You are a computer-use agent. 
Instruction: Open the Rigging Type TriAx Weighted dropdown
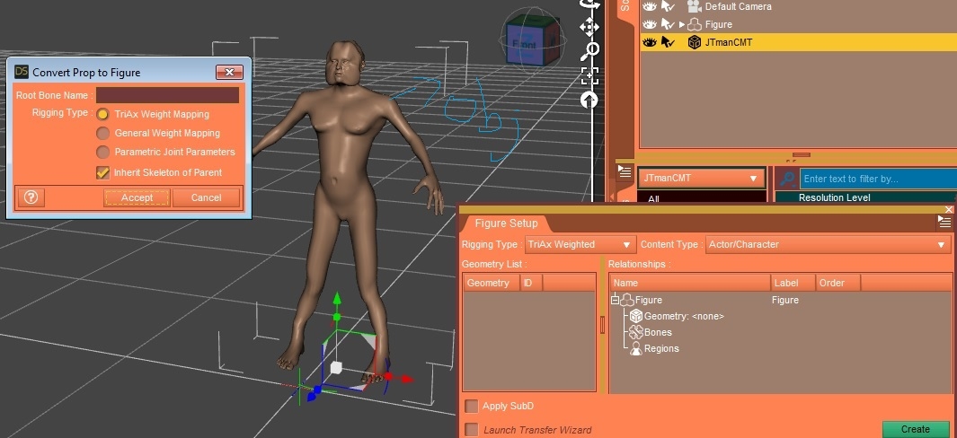[x=580, y=244]
